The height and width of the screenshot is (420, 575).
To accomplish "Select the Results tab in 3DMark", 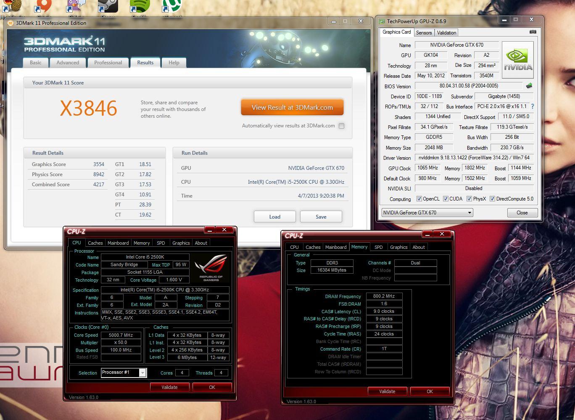I will pyautogui.click(x=145, y=63).
